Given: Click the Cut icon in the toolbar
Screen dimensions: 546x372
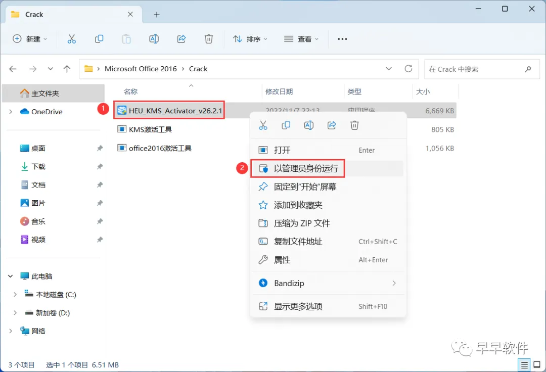Looking at the screenshot, I should [x=71, y=39].
